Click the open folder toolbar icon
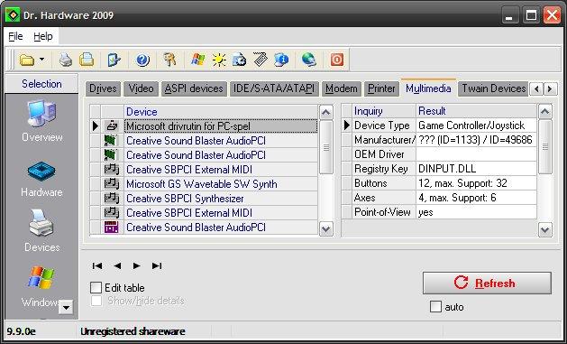The height and width of the screenshot is (344, 567). tap(27, 60)
